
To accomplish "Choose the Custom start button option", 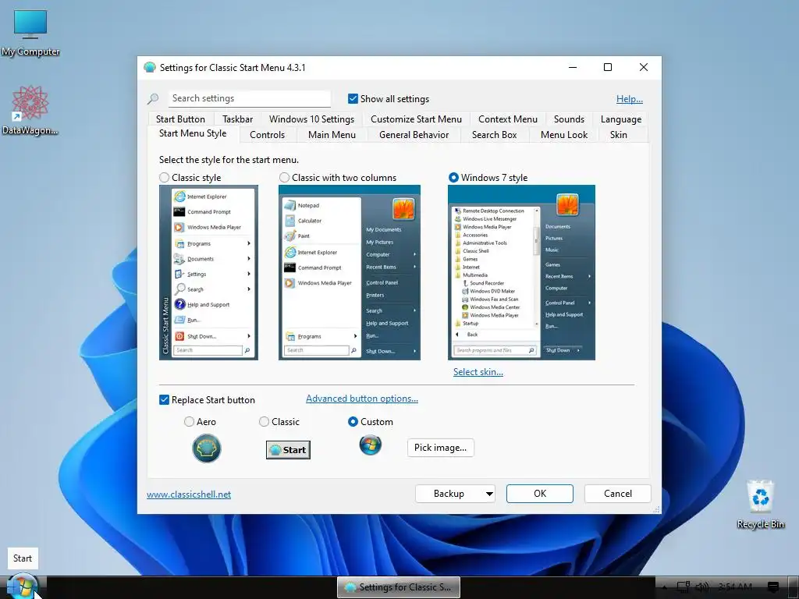I will coord(353,422).
